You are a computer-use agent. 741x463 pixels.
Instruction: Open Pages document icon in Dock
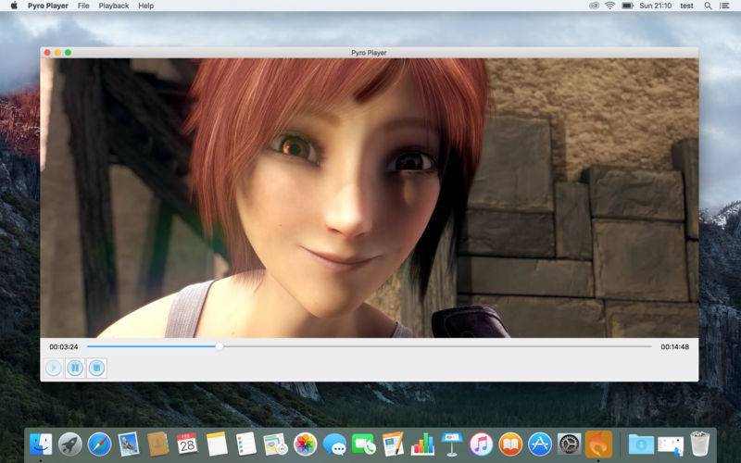pos(393,444)
